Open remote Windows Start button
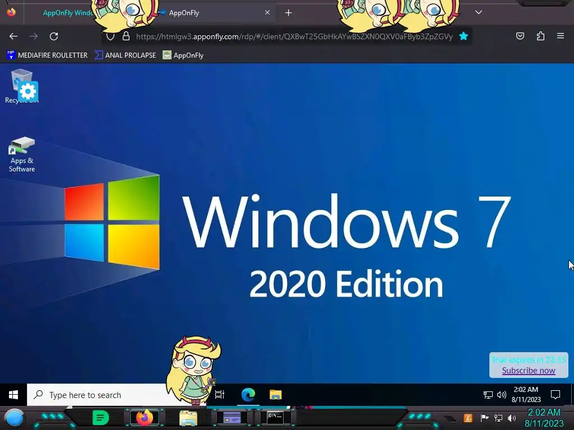 click(13, 395)
